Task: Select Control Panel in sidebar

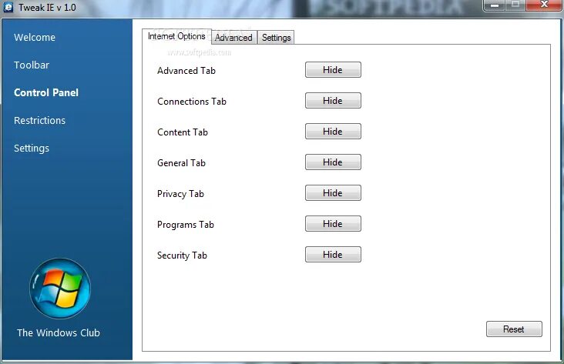Action: pos(46,92)
